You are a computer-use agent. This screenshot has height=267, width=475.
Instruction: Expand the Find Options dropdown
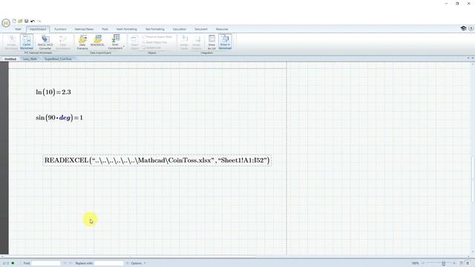pyautogui.click(x=138, y=263)
